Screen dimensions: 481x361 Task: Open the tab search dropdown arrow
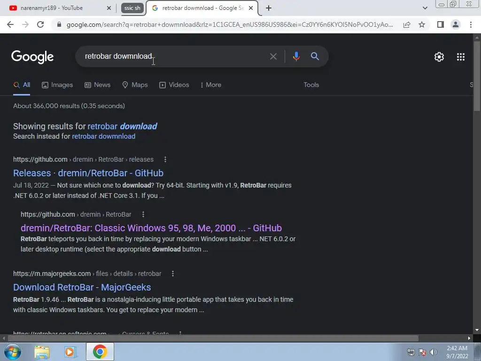pos(425,8)
